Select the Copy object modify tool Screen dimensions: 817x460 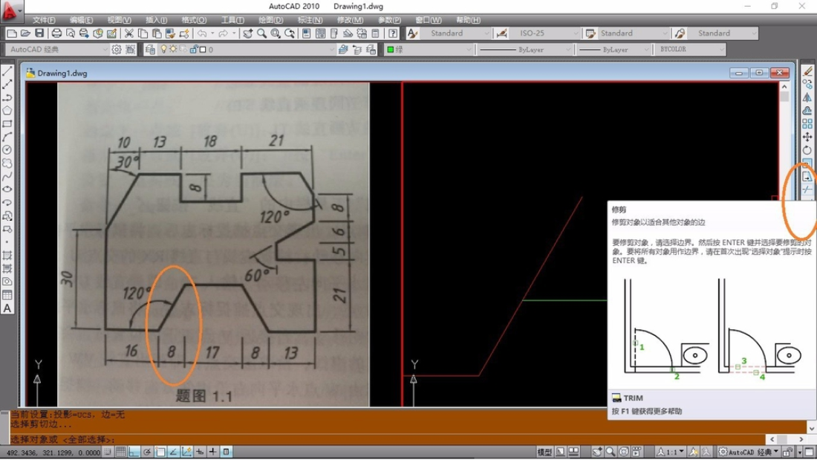point(807,84)
